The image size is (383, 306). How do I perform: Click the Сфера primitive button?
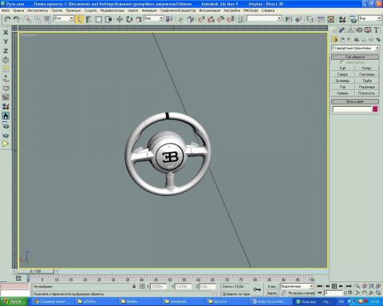click(x=342, y=74)
